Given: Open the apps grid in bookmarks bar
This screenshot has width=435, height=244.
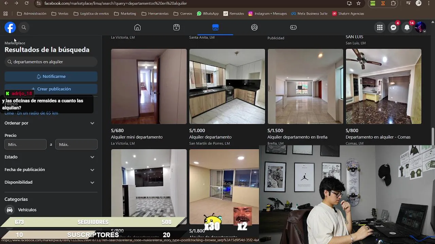Looking at the screenshot, I should click(5, 14).
